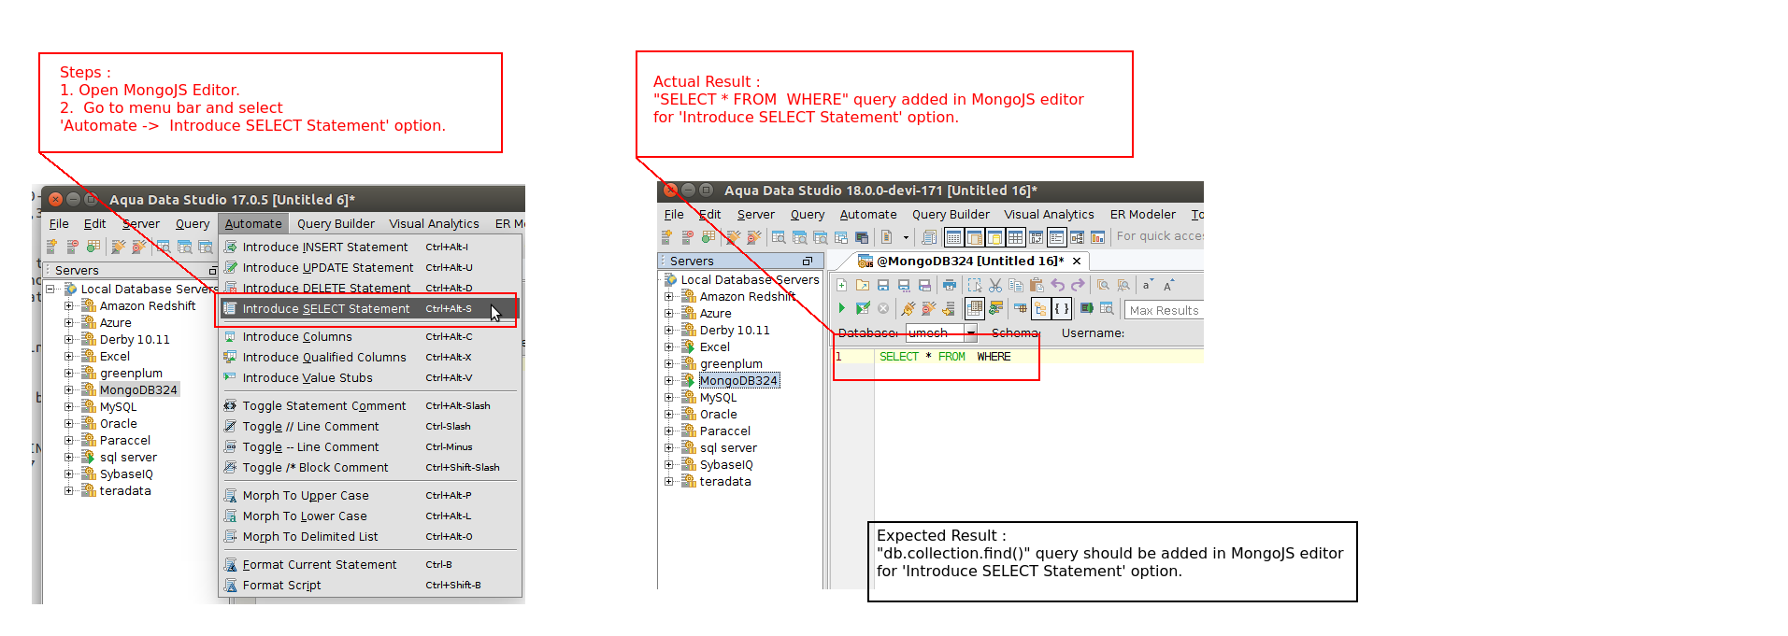Toggle the tree results view button in editor
This screenshot has height=636, width=1788.
[1040, 308]
